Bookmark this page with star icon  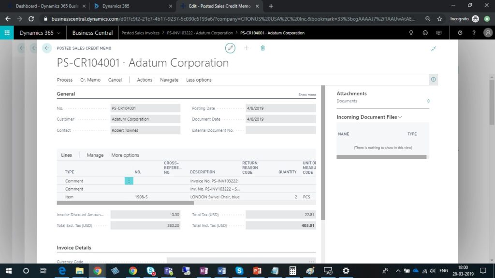[x=439, y=19]
